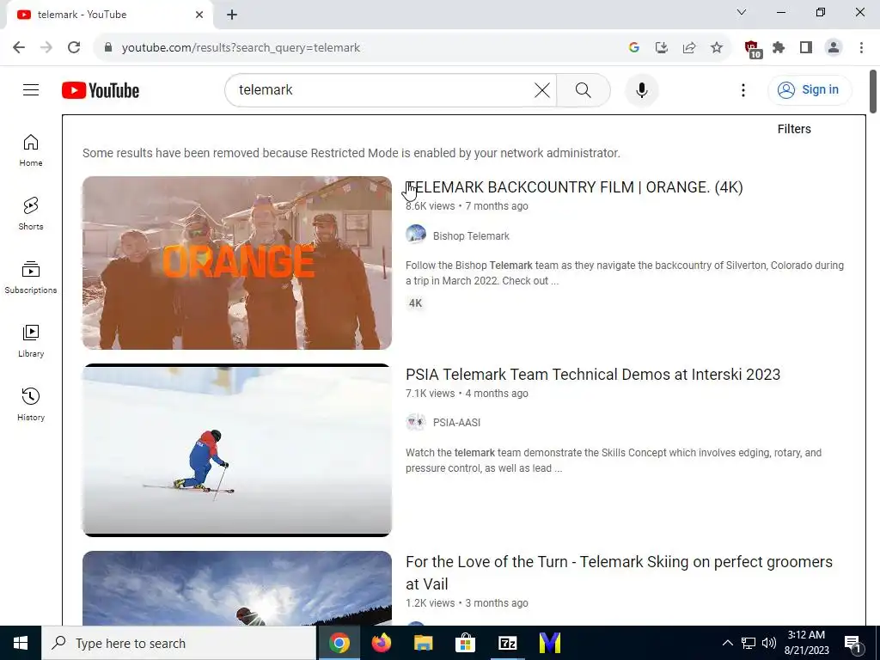The width and height of the screenshot is (880, 660).
Task: Open the YouTube hamburger guide menu
Action: click(31, 89)
